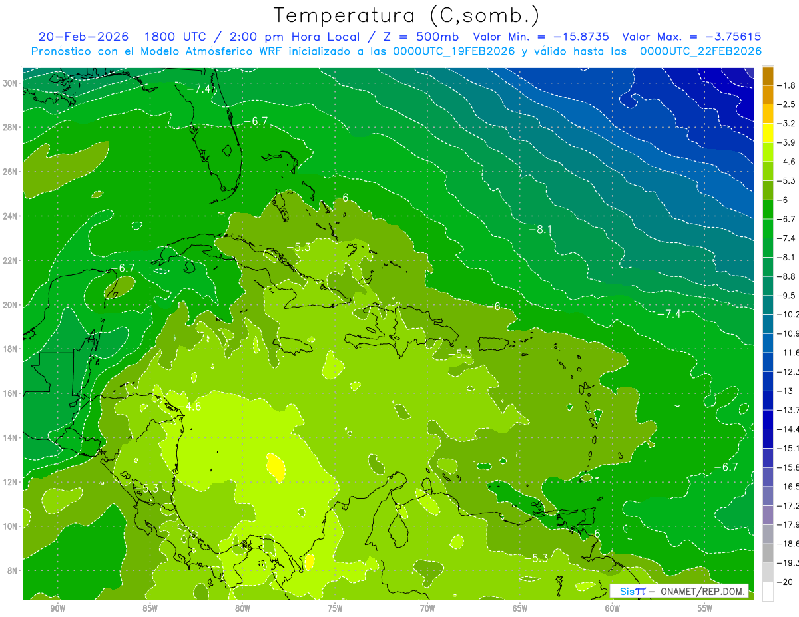Click the 'Valor Min. = -15.8735' readout
Image resolution: width=799 pixels, height=617 pixels.
(541, 37)
